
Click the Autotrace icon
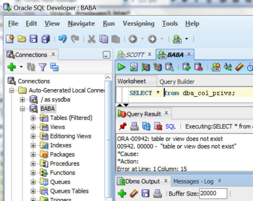(158, 67)
